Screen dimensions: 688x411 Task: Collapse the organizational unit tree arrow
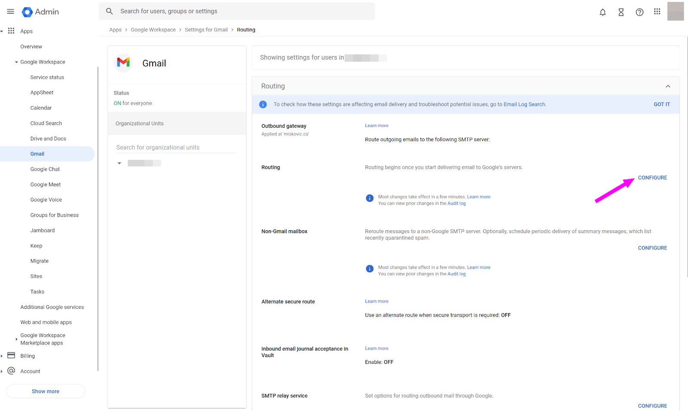pos(119,163)
